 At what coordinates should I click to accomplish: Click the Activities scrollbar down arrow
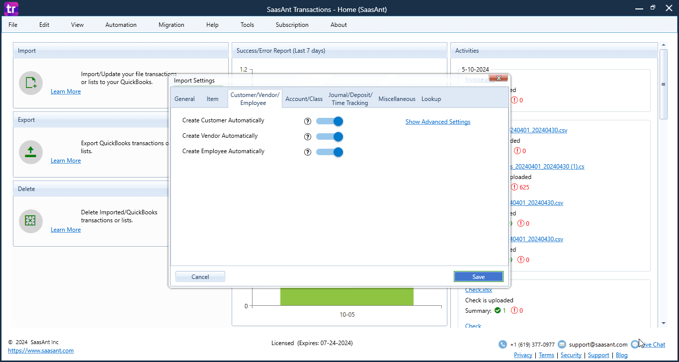664,323
